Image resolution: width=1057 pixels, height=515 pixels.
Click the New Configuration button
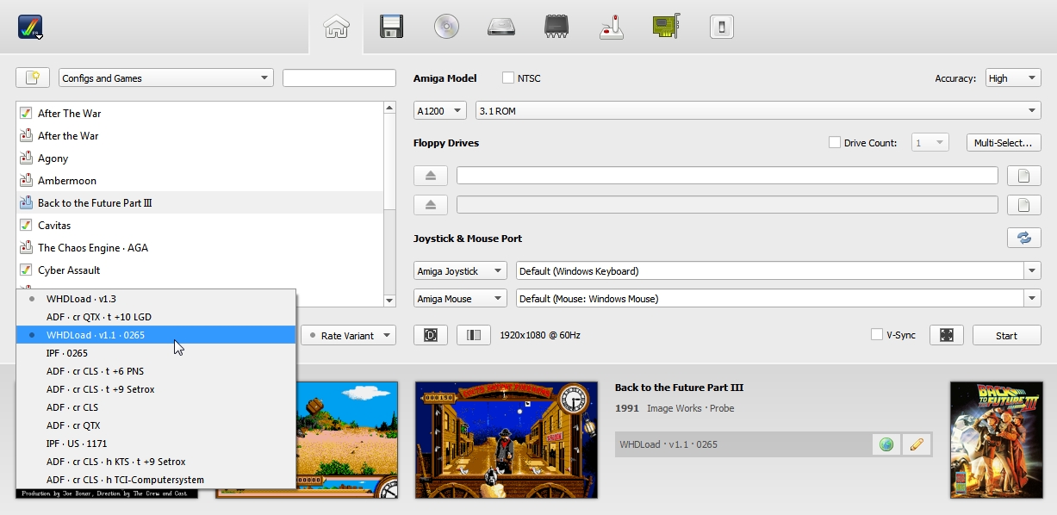(x=33, y=78)
